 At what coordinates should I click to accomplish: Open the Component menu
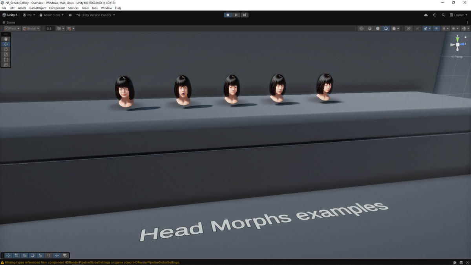pyautogui.click(x=57, y=8)
